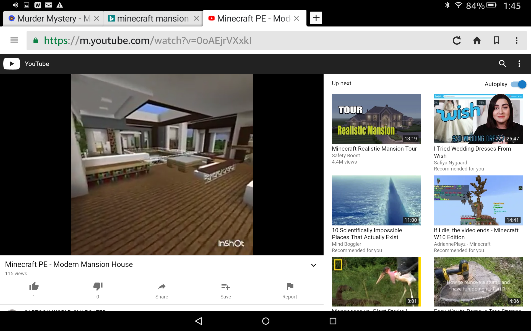
Task: Reload the page with the refresh icon
Action: pyautogui.click(x=457, y=41)
